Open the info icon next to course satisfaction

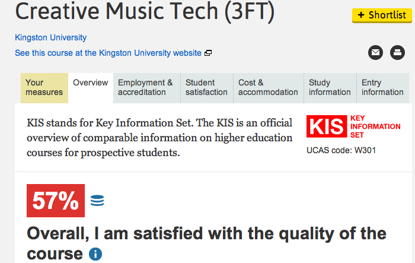tap(95, 254)
